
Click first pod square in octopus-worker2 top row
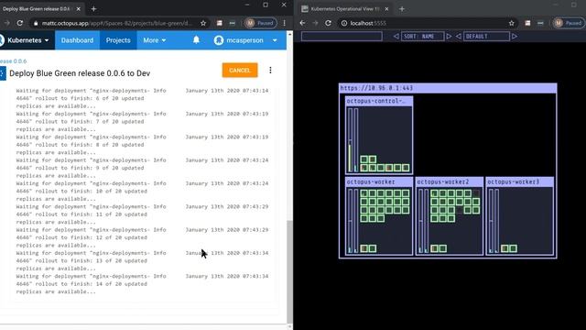click(434, 193)
